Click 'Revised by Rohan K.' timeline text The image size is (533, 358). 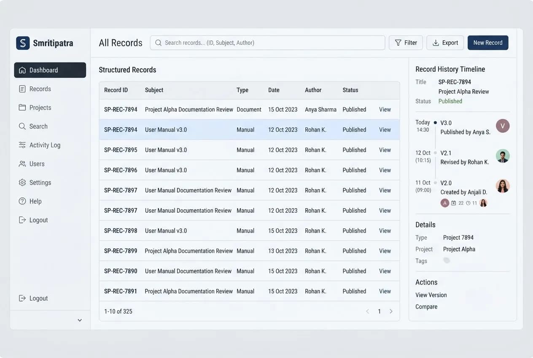click(465, 162)
